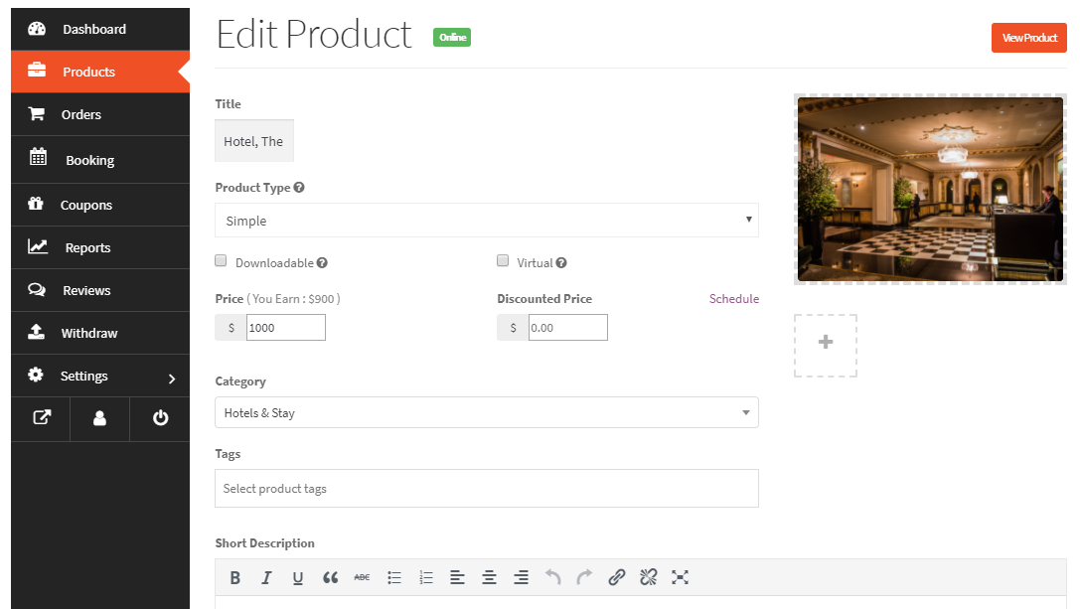Open the Booking menu item
Image resolution: width=1080 pixels, height=609 pixels.
[89, 160]
